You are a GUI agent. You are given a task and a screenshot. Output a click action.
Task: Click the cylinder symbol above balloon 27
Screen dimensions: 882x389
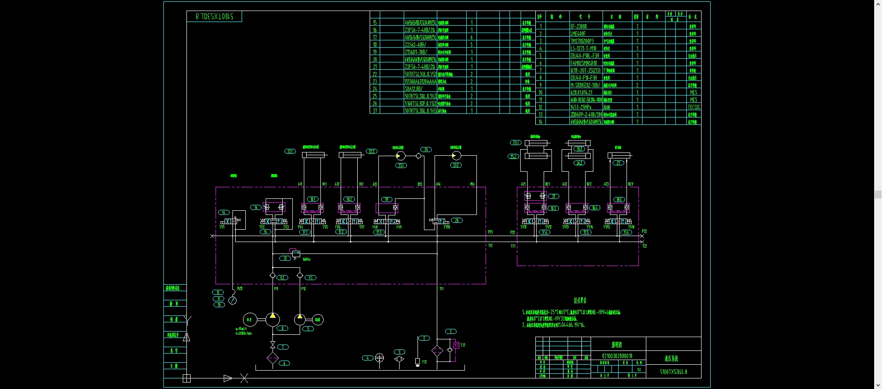[x=619, y=156]
